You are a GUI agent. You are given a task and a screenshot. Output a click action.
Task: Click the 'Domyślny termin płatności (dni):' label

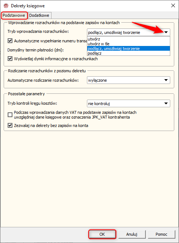pyautogui.click(x=35, y=50)
